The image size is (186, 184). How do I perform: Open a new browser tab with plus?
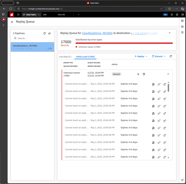point(4,25)
